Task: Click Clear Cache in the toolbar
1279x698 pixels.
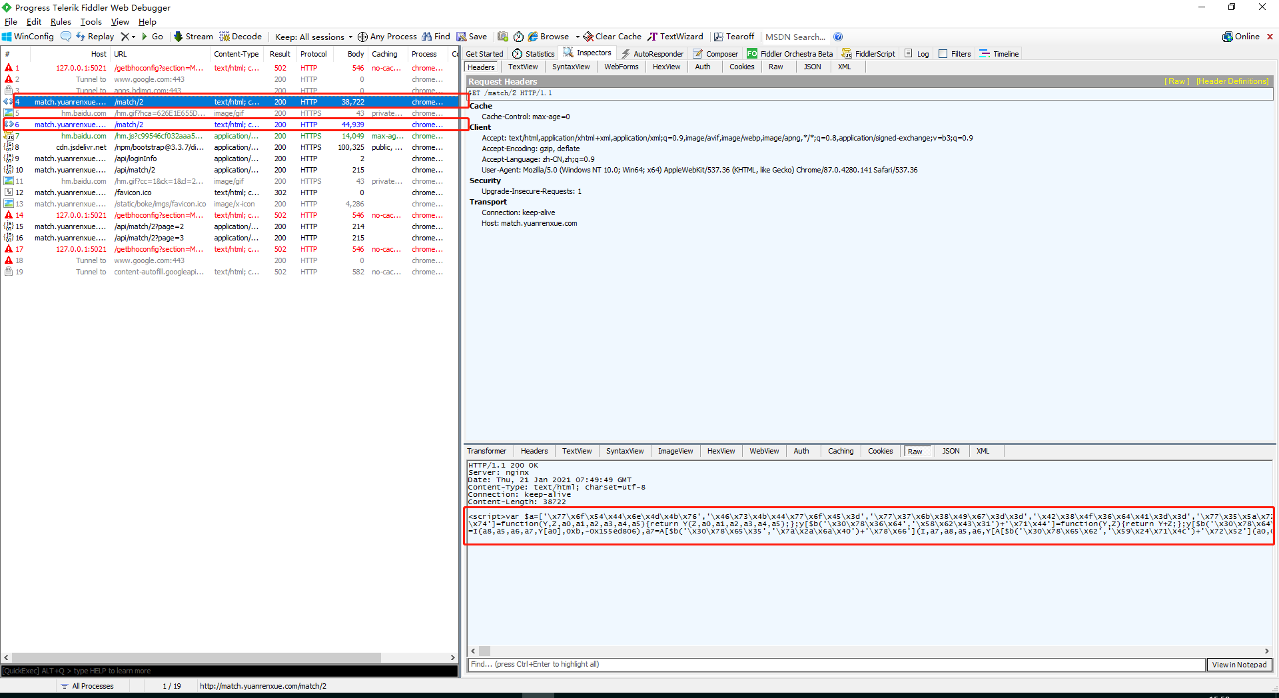Action: (x=612, y=37)
